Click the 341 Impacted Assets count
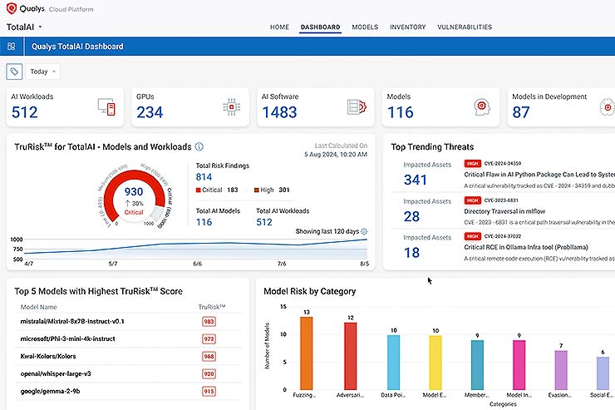This screenshot has width=615, height=410. [416, 180]
